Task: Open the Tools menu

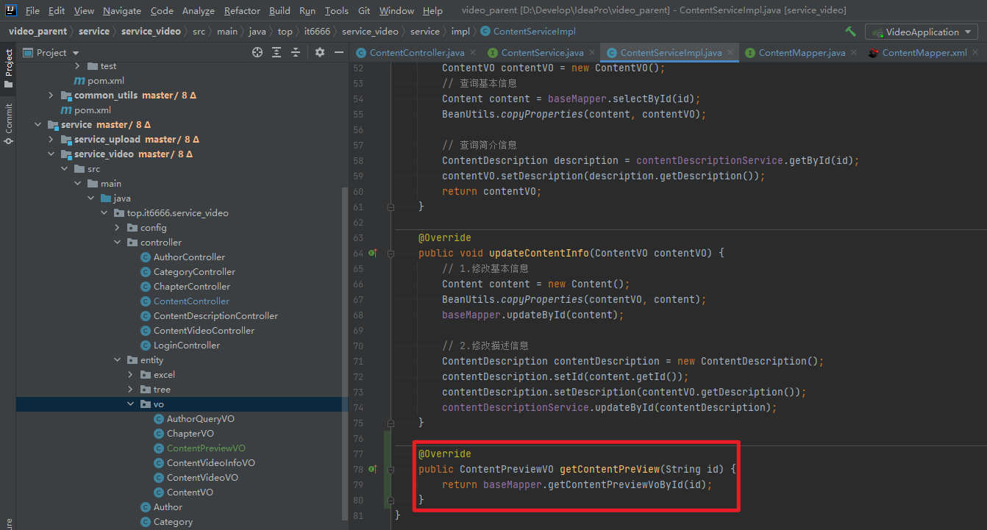Action: point(336,10)
